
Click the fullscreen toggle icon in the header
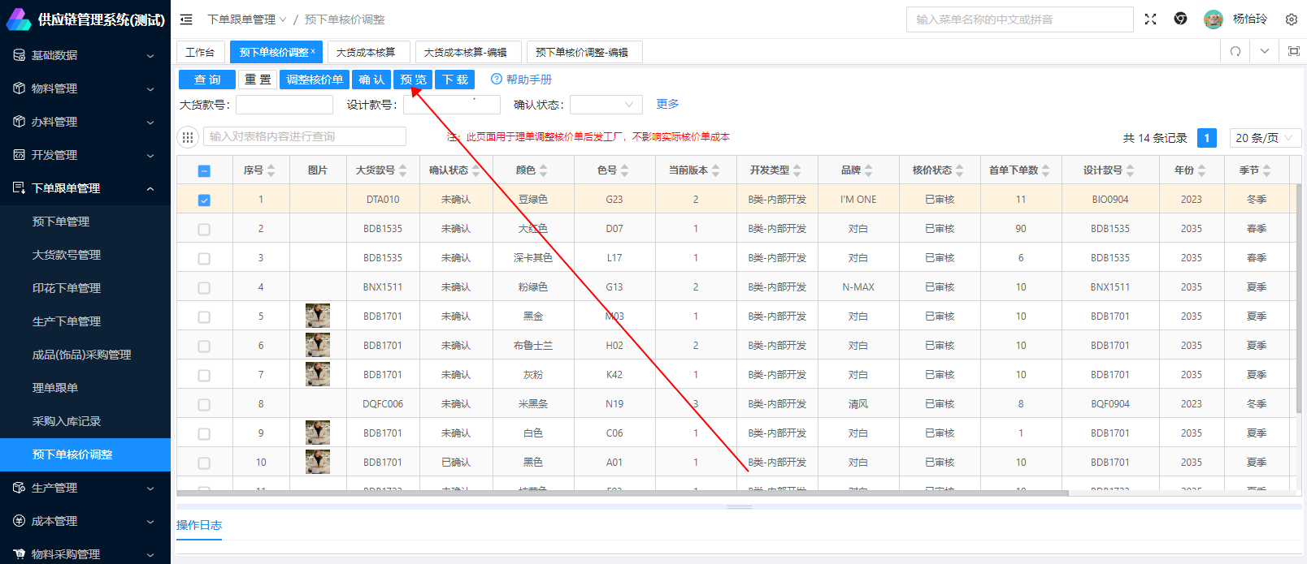point(1150,19)
